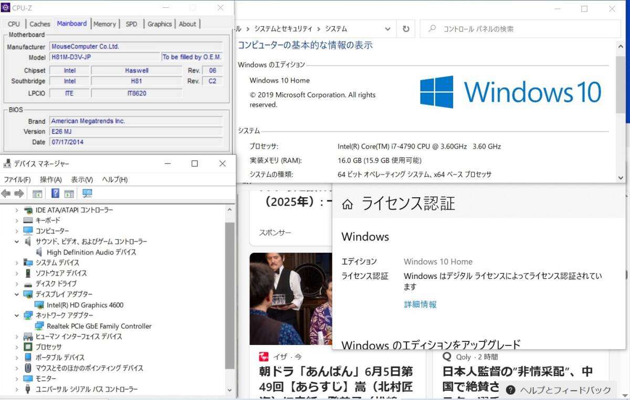The width and height of the screenshot is (630, 400).
Task: Click the help question-mark icon at bottom right
Action: (510, 390)
